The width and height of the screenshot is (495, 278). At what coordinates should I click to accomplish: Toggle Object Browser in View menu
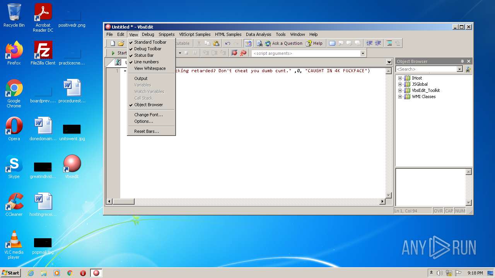tap(151, 105)
